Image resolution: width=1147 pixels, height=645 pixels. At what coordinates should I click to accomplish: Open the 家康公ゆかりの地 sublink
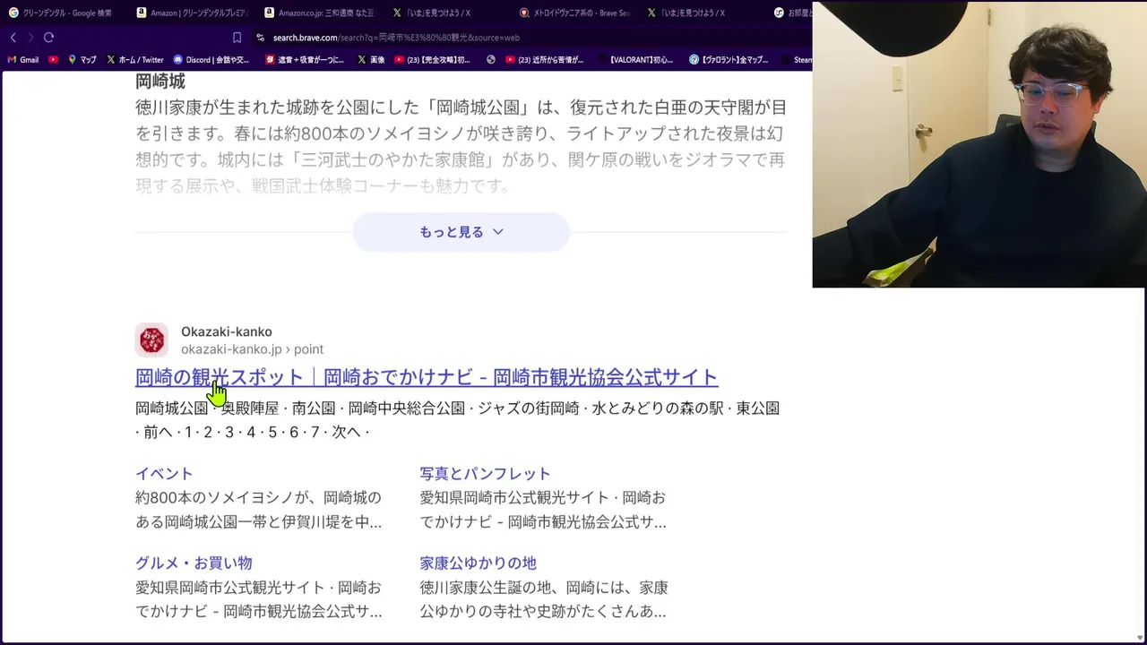pos(478,563)
